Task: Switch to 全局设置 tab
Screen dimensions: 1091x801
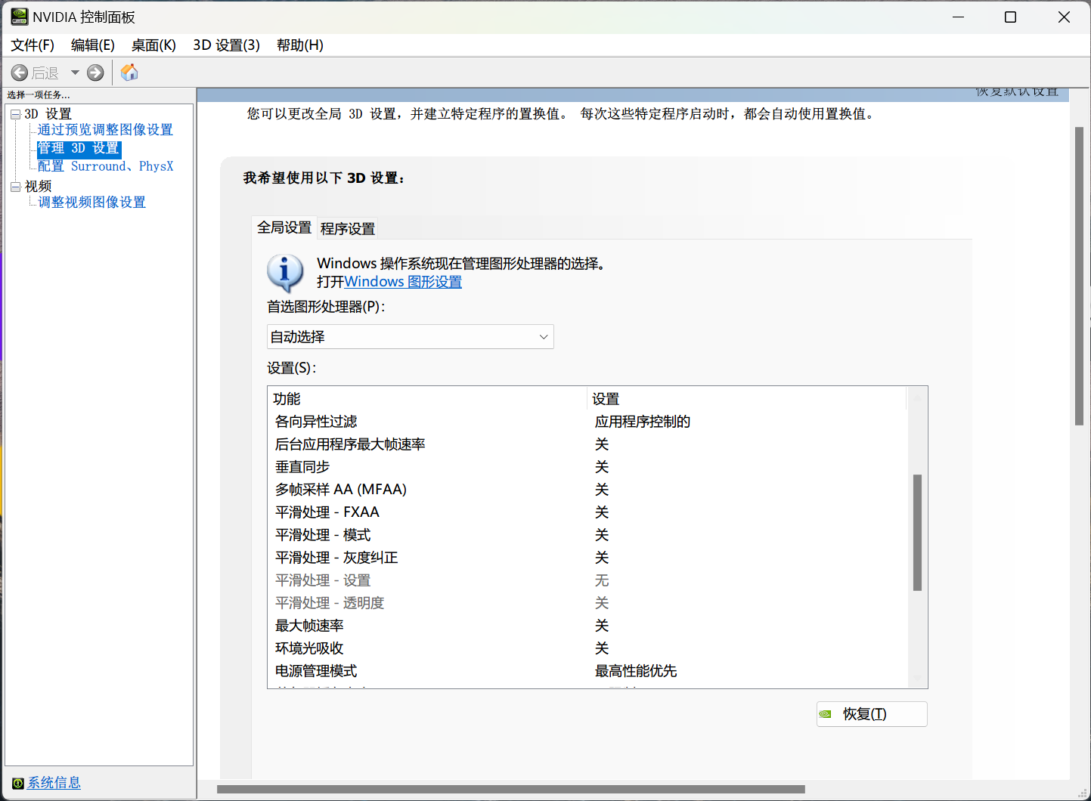Action: (x=284, y=227)
